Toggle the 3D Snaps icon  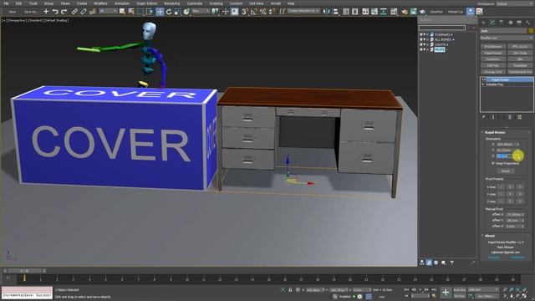[x=245, y=12]
